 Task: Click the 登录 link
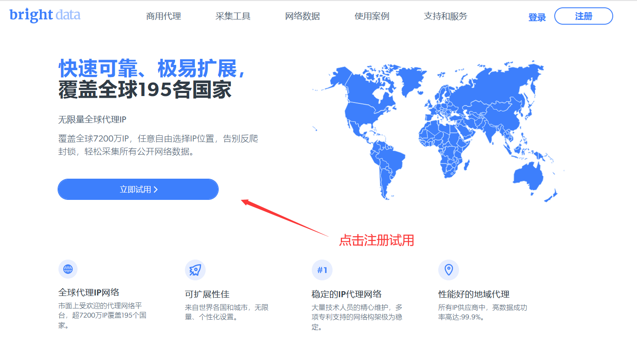tap(537, 17)
